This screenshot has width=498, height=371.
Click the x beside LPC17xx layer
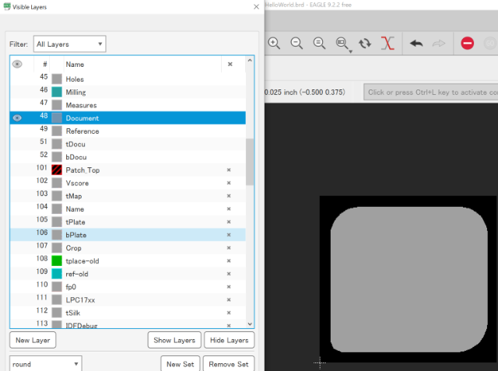(229, 300)
